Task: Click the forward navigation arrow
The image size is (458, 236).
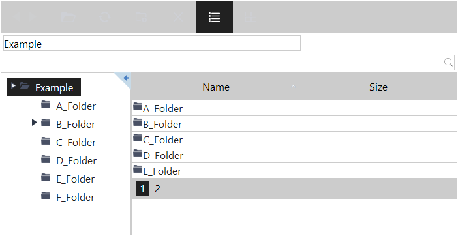Action: point(33,17)
